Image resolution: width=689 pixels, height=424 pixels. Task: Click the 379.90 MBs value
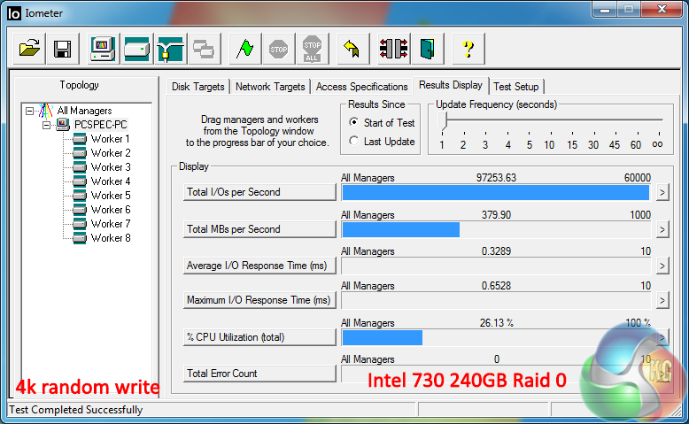click(496, 215)
